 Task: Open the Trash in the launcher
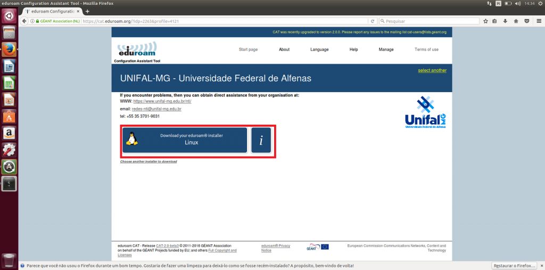click(x=9, y=260)
